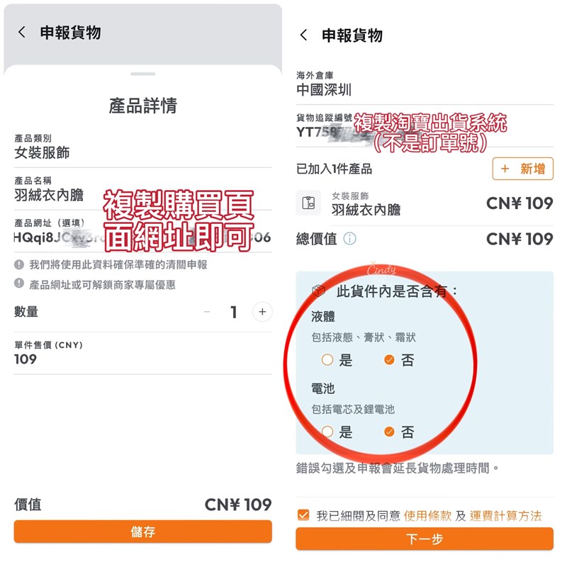Toggle the 我已細閱及同意 agreement checkbox
Image resolution: width=567 pixels, height=567 pixels.
pyautogui.click(x=303, y=515)
